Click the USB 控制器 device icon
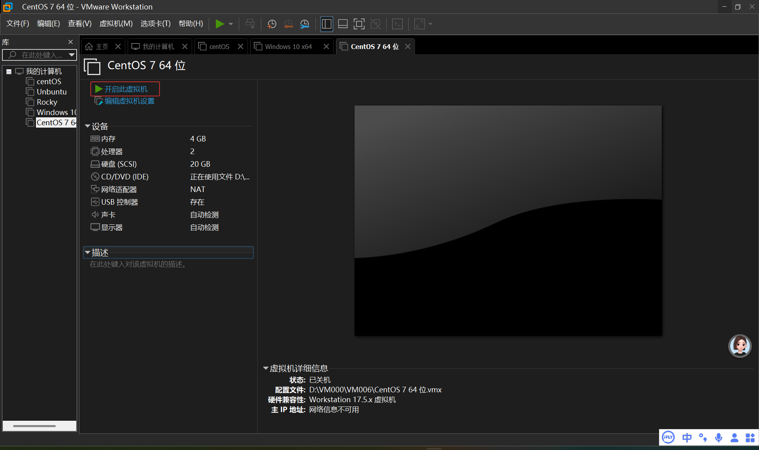The image size is (759, 450). coord(95,202)
